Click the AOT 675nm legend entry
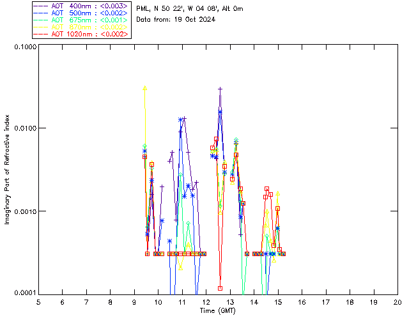 coord(81,20)
